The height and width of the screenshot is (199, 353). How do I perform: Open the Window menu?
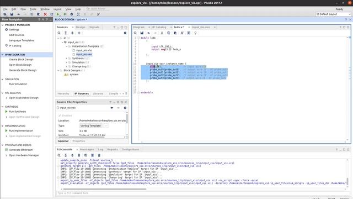click(45, 9)
